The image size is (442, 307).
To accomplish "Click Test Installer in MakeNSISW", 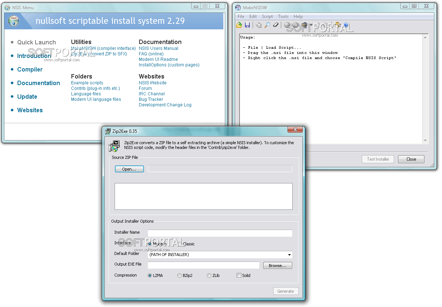I will coord(378,159).
